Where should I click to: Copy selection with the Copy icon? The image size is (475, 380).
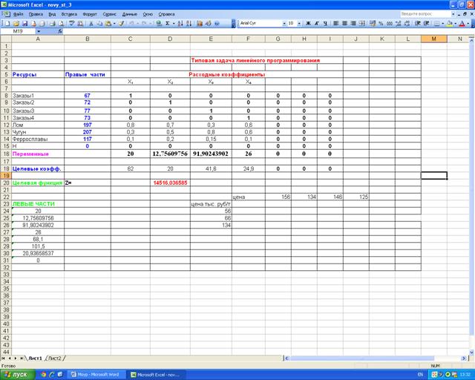(99, 23)
